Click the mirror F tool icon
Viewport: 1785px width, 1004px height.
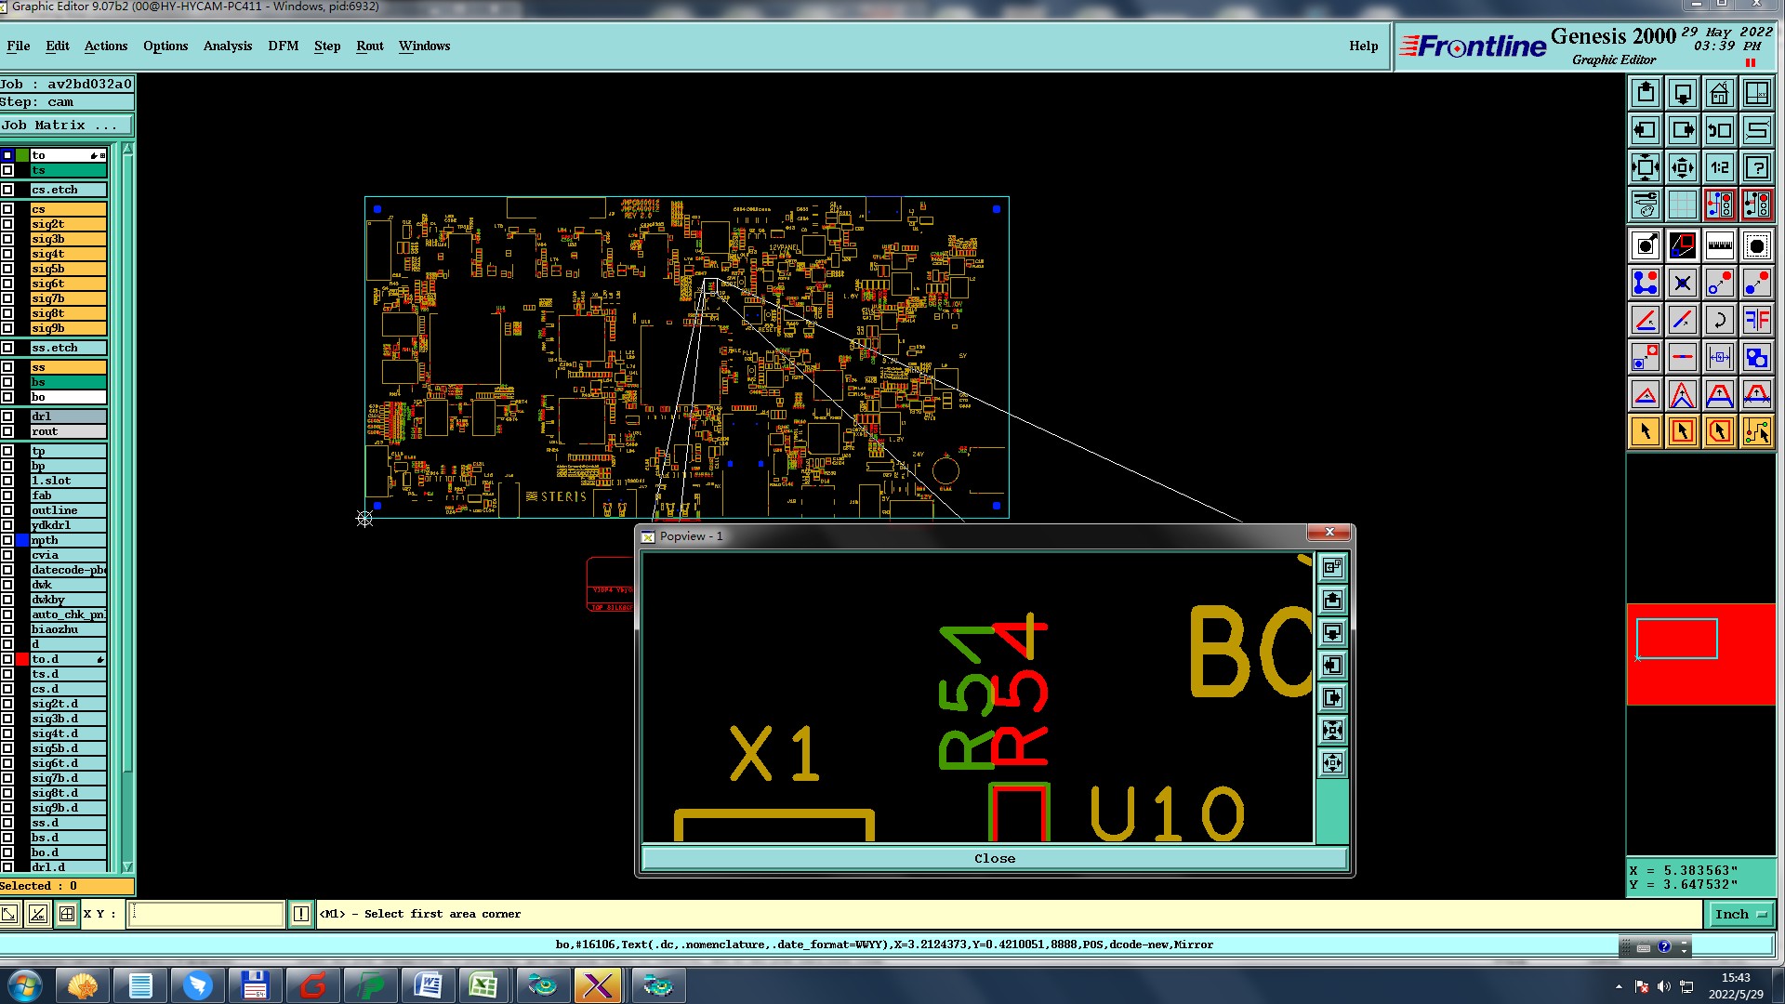coord(1756,321)
